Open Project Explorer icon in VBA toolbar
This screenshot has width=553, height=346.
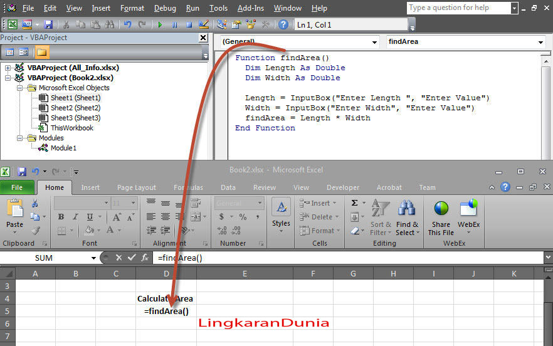pos(222,24)
